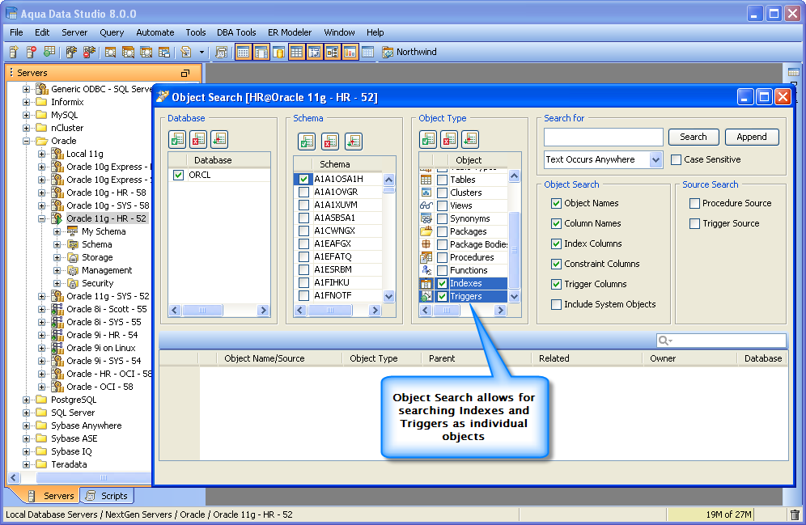Click the Views glasses icon

pos(426,205)
